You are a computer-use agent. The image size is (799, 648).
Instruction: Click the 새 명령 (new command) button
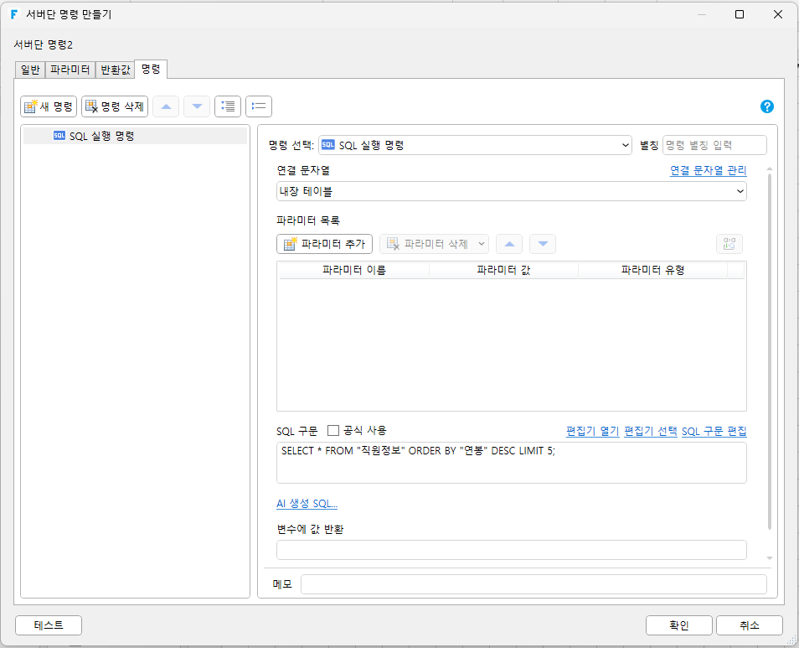(x=49, y=106)
